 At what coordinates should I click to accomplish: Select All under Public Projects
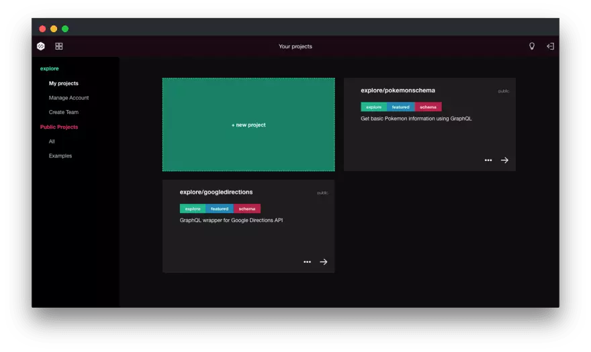pos(52,141)
